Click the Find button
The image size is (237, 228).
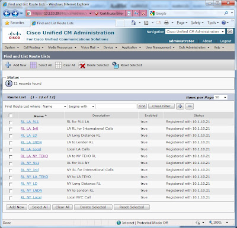[x=142, y=106]
